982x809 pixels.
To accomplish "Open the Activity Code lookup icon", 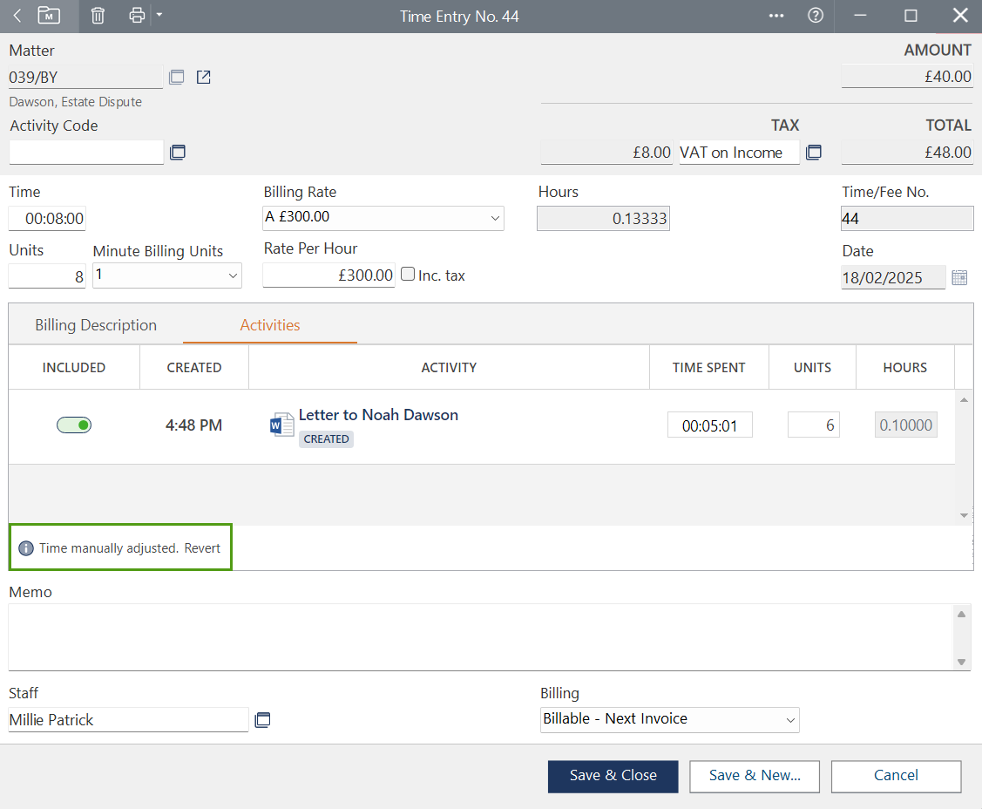I will (177, 153).
